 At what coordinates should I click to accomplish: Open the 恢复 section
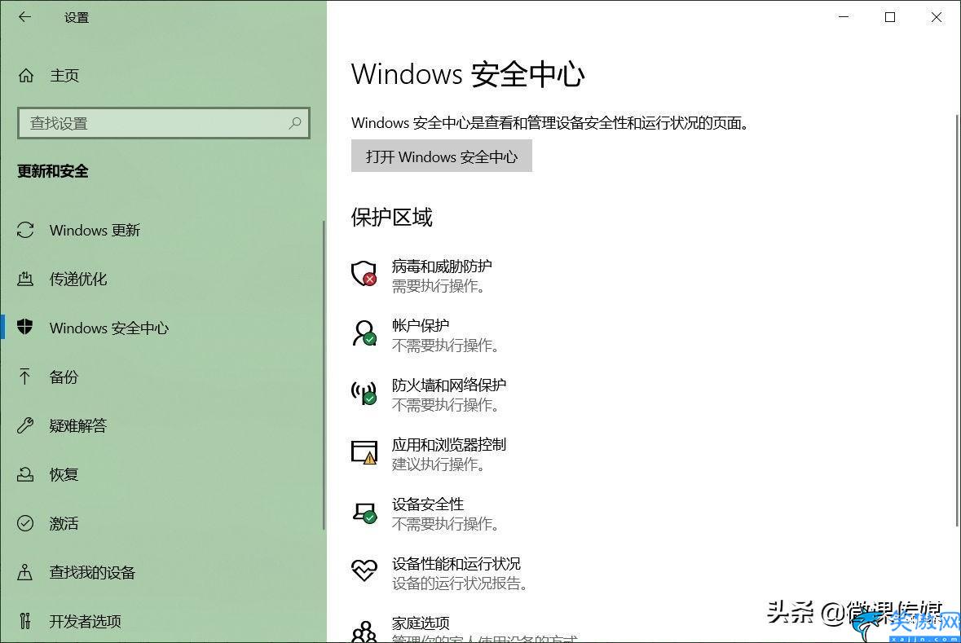(162, 474)
